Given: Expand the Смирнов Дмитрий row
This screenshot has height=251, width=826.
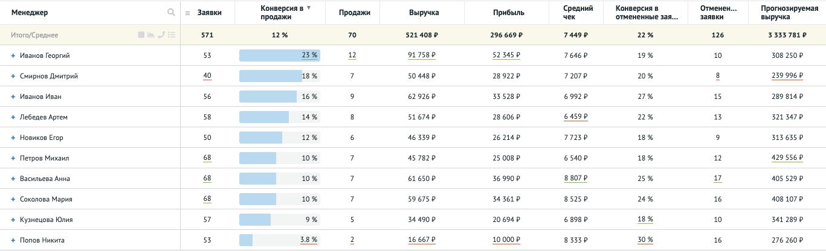Looking at the screenshot, I should pos(13,76).
